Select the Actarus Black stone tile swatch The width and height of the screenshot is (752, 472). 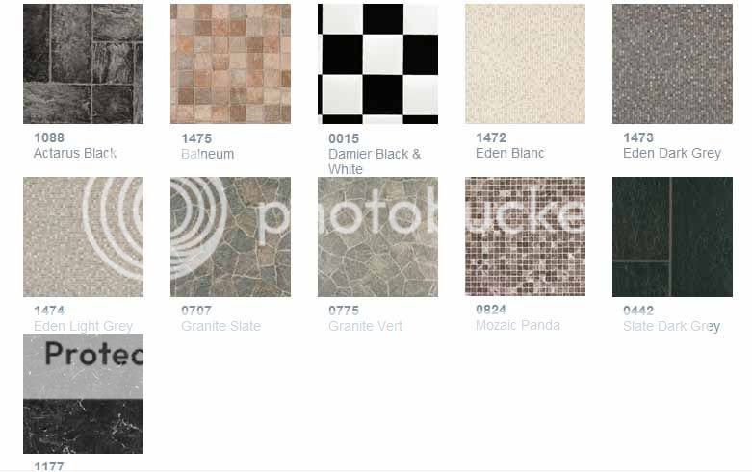point(83,64)
